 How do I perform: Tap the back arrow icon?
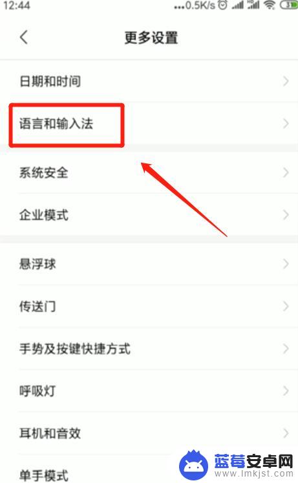(x=24, y=37)
